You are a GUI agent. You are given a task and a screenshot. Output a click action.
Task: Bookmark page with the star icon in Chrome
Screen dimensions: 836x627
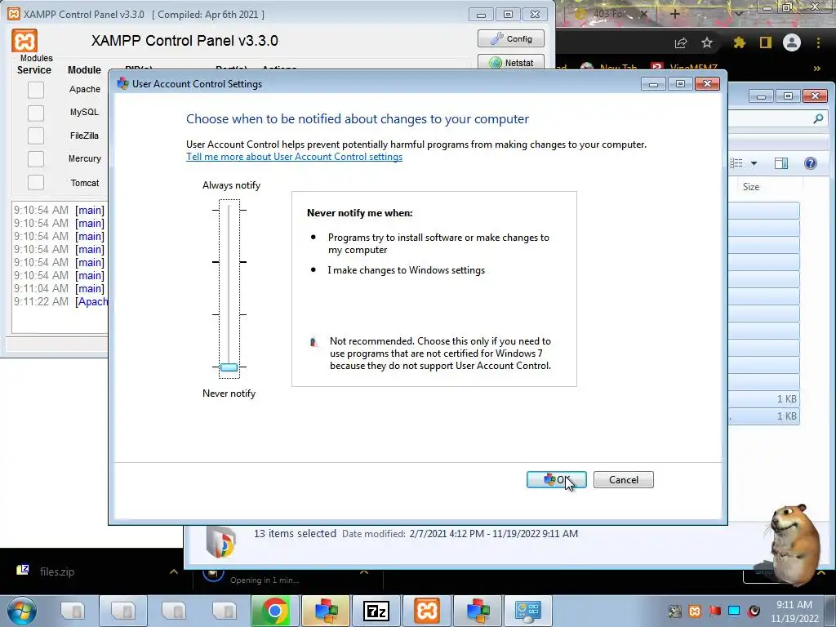coord(707,42)
